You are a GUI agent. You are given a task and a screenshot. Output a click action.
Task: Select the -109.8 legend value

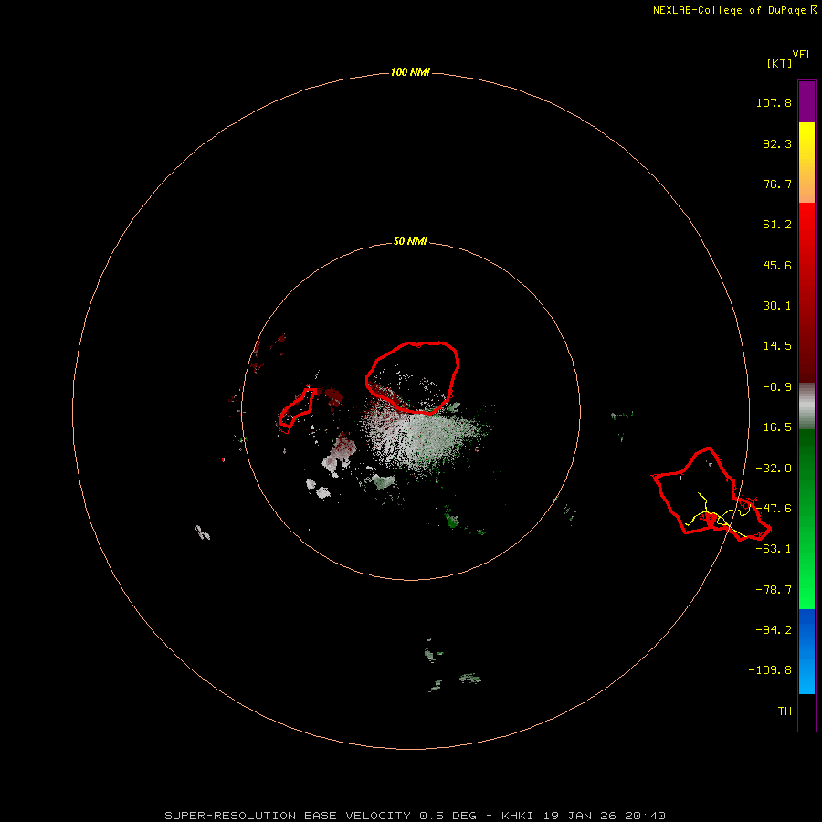click(770, 670)
